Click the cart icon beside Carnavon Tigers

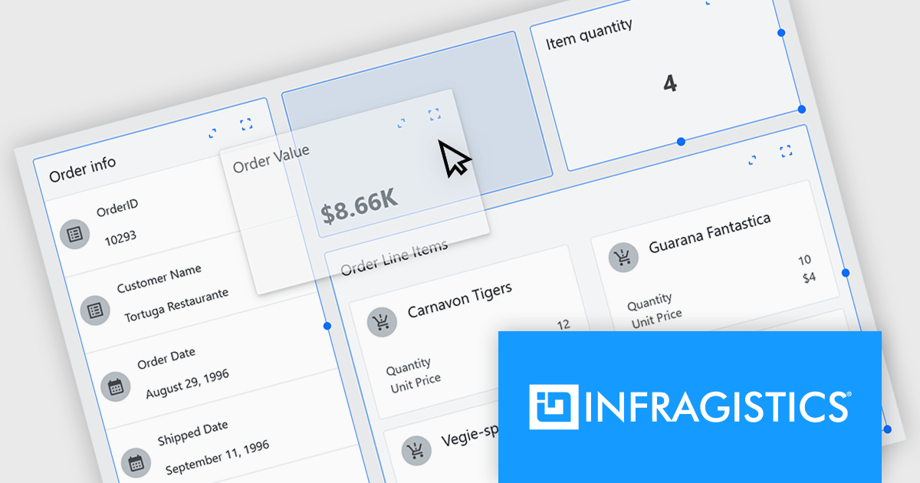[x=381, y=322]
